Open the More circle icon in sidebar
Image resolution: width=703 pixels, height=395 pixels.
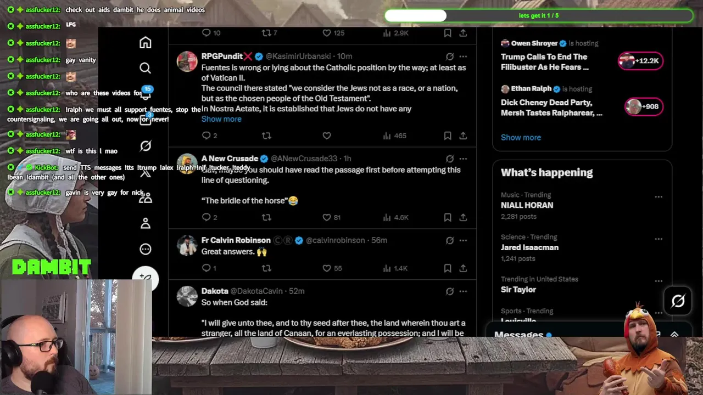(145, 249)
